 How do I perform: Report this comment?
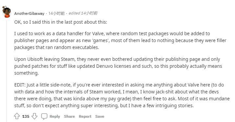coord(85,116)
